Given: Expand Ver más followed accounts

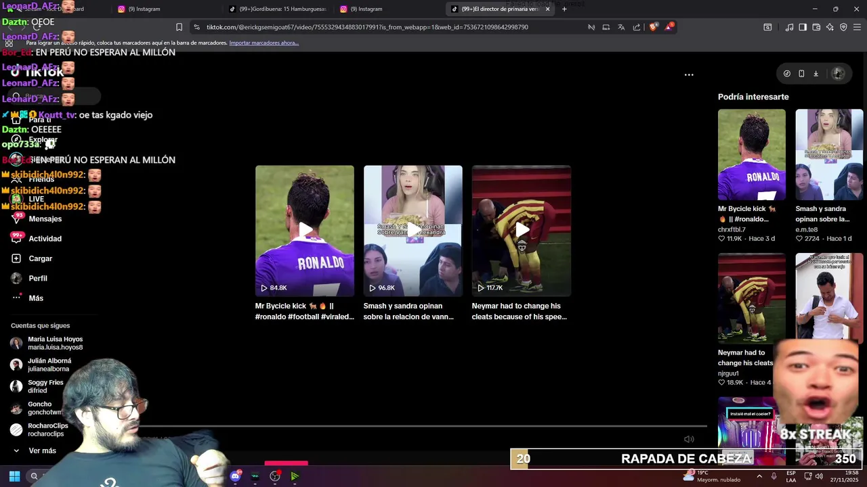Looking at the screenshot, I should pos(42,450).
